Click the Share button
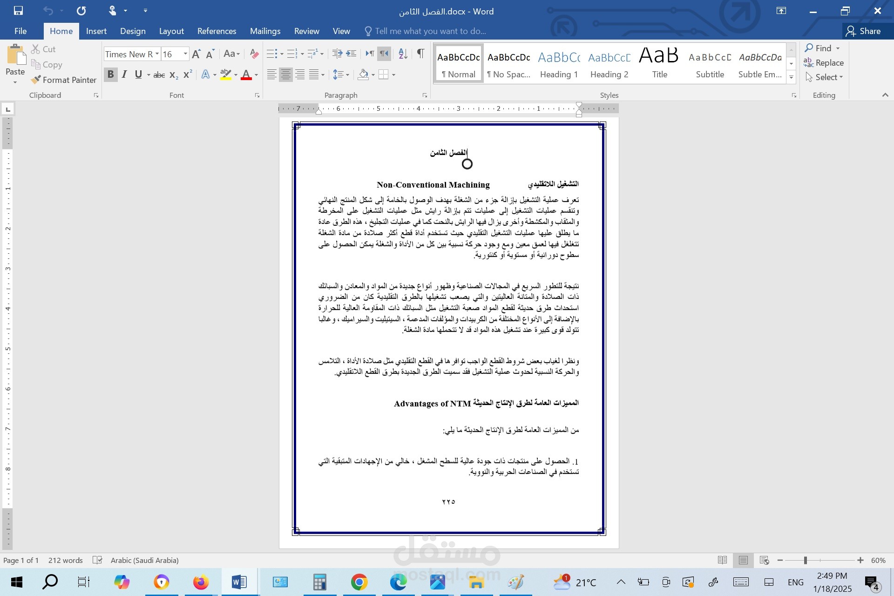 pyautogui.click(x=864, y=31)
